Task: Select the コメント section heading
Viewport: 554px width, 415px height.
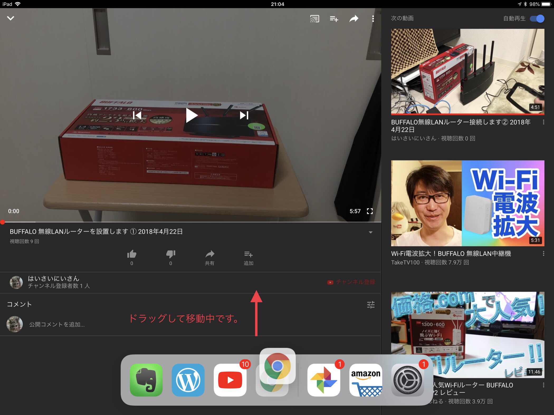Action: [x=19, y=304]
